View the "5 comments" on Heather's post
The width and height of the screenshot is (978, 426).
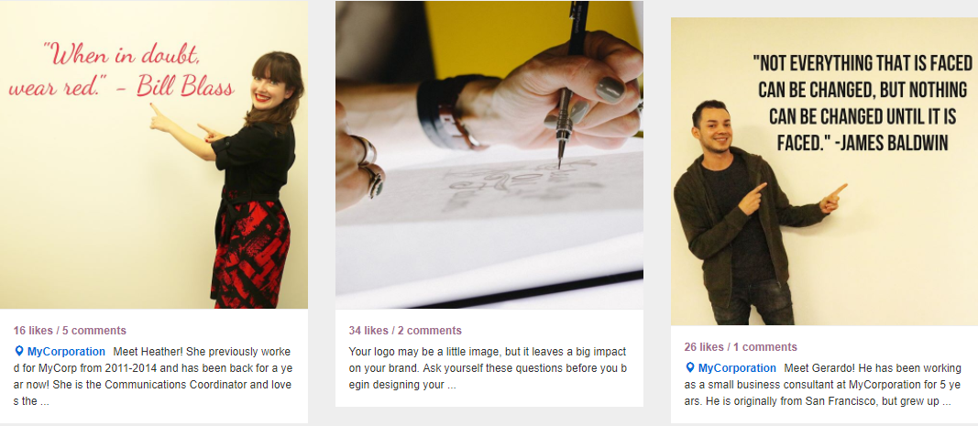(x=94, y=331)
